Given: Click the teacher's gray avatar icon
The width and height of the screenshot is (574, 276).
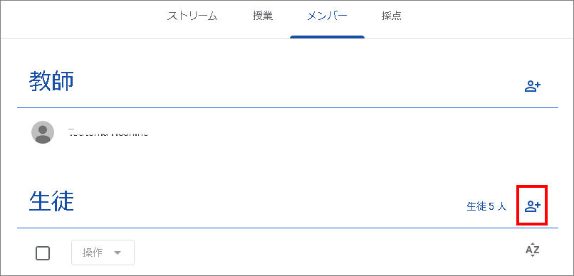Looking at the screenshot, I should tap(43, 132).
